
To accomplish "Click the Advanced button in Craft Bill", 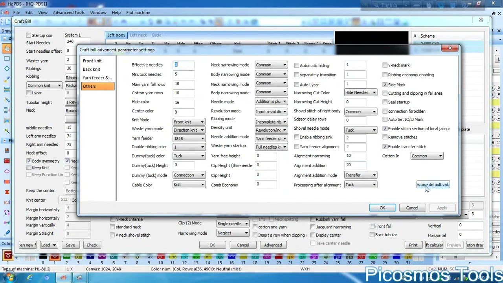I will pyautogui.click(x=273, y=245).
